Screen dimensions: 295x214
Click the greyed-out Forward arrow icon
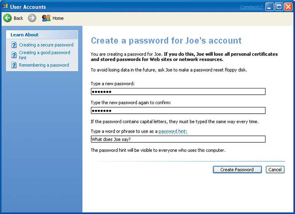[x=32, y=18]
